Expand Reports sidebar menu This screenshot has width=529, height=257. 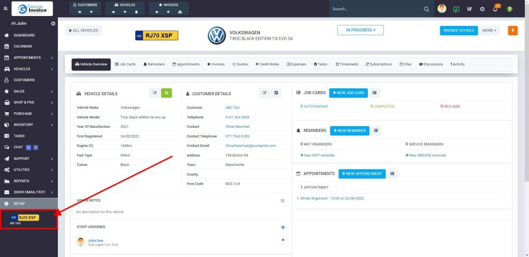point(29,180)
